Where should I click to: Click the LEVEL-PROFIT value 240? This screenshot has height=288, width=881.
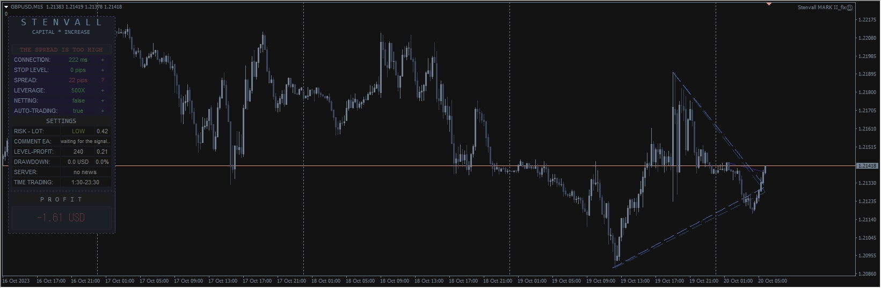[78, 152]
